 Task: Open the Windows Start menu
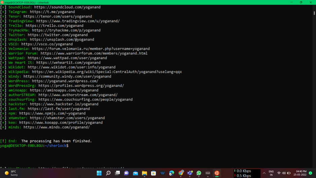[x=99, y=173]
